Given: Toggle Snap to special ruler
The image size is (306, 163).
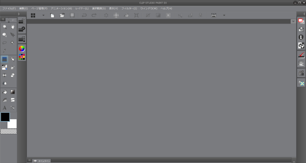Looking at the screenshot, I should coord(190,16).
